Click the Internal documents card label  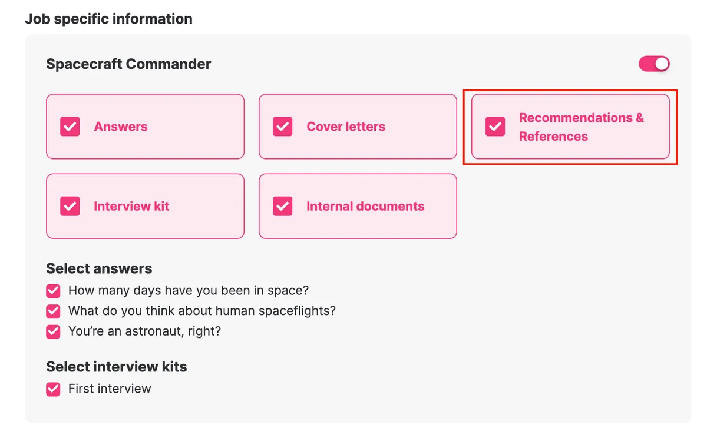pyautogui.click(x=365, y=206)
